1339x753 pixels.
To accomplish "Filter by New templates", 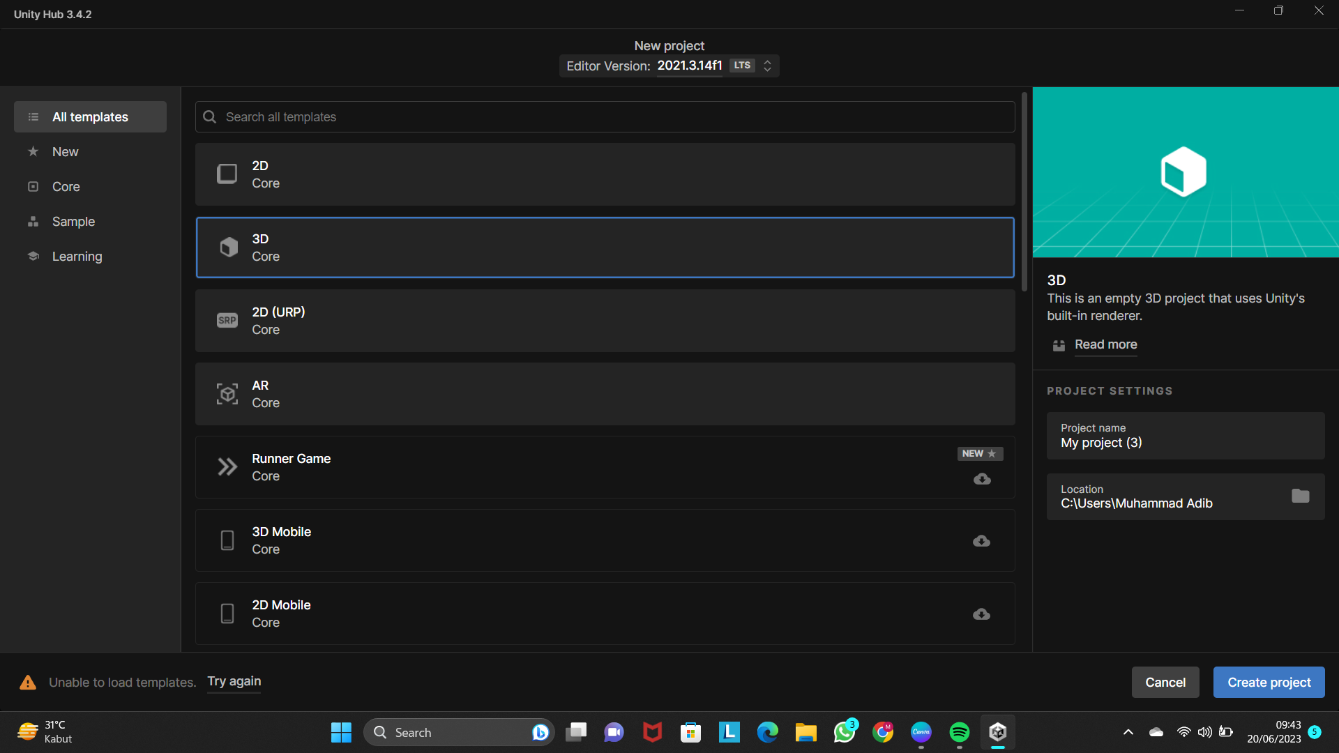I will [65, 152].
